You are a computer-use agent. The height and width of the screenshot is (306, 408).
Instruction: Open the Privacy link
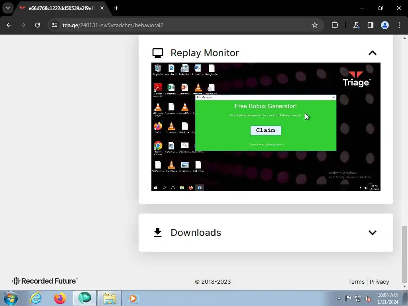(379, 282)
